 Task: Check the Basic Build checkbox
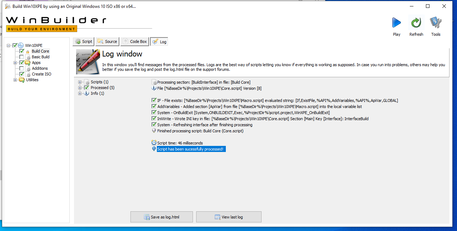click(22, 57)
